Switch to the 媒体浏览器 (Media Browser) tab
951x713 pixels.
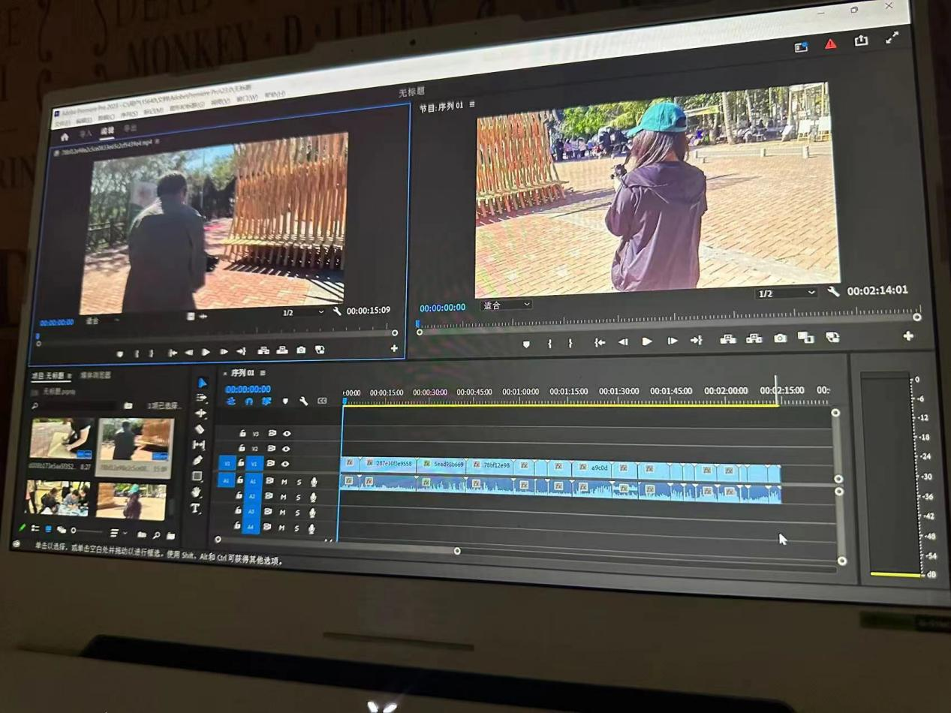pyautogui.click(x=95, y=375)
